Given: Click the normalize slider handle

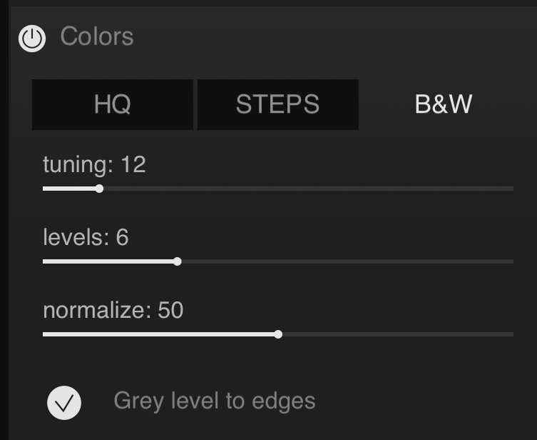Looking at the screenshot, I should coord(278,334).
